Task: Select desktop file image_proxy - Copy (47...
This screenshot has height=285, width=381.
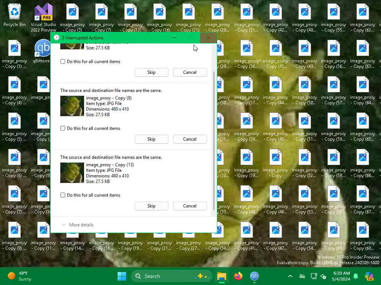Action: click(x=276, y=236)
